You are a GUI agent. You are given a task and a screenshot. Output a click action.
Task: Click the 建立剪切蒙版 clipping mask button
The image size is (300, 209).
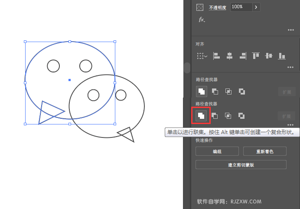(241, 165)
